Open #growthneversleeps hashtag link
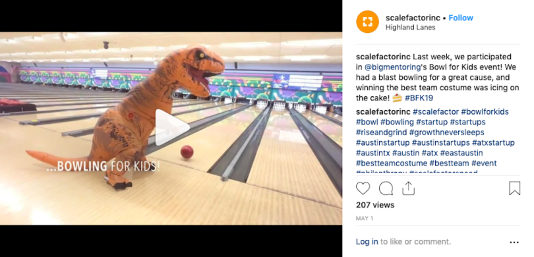534x257 pixels. 446,132
